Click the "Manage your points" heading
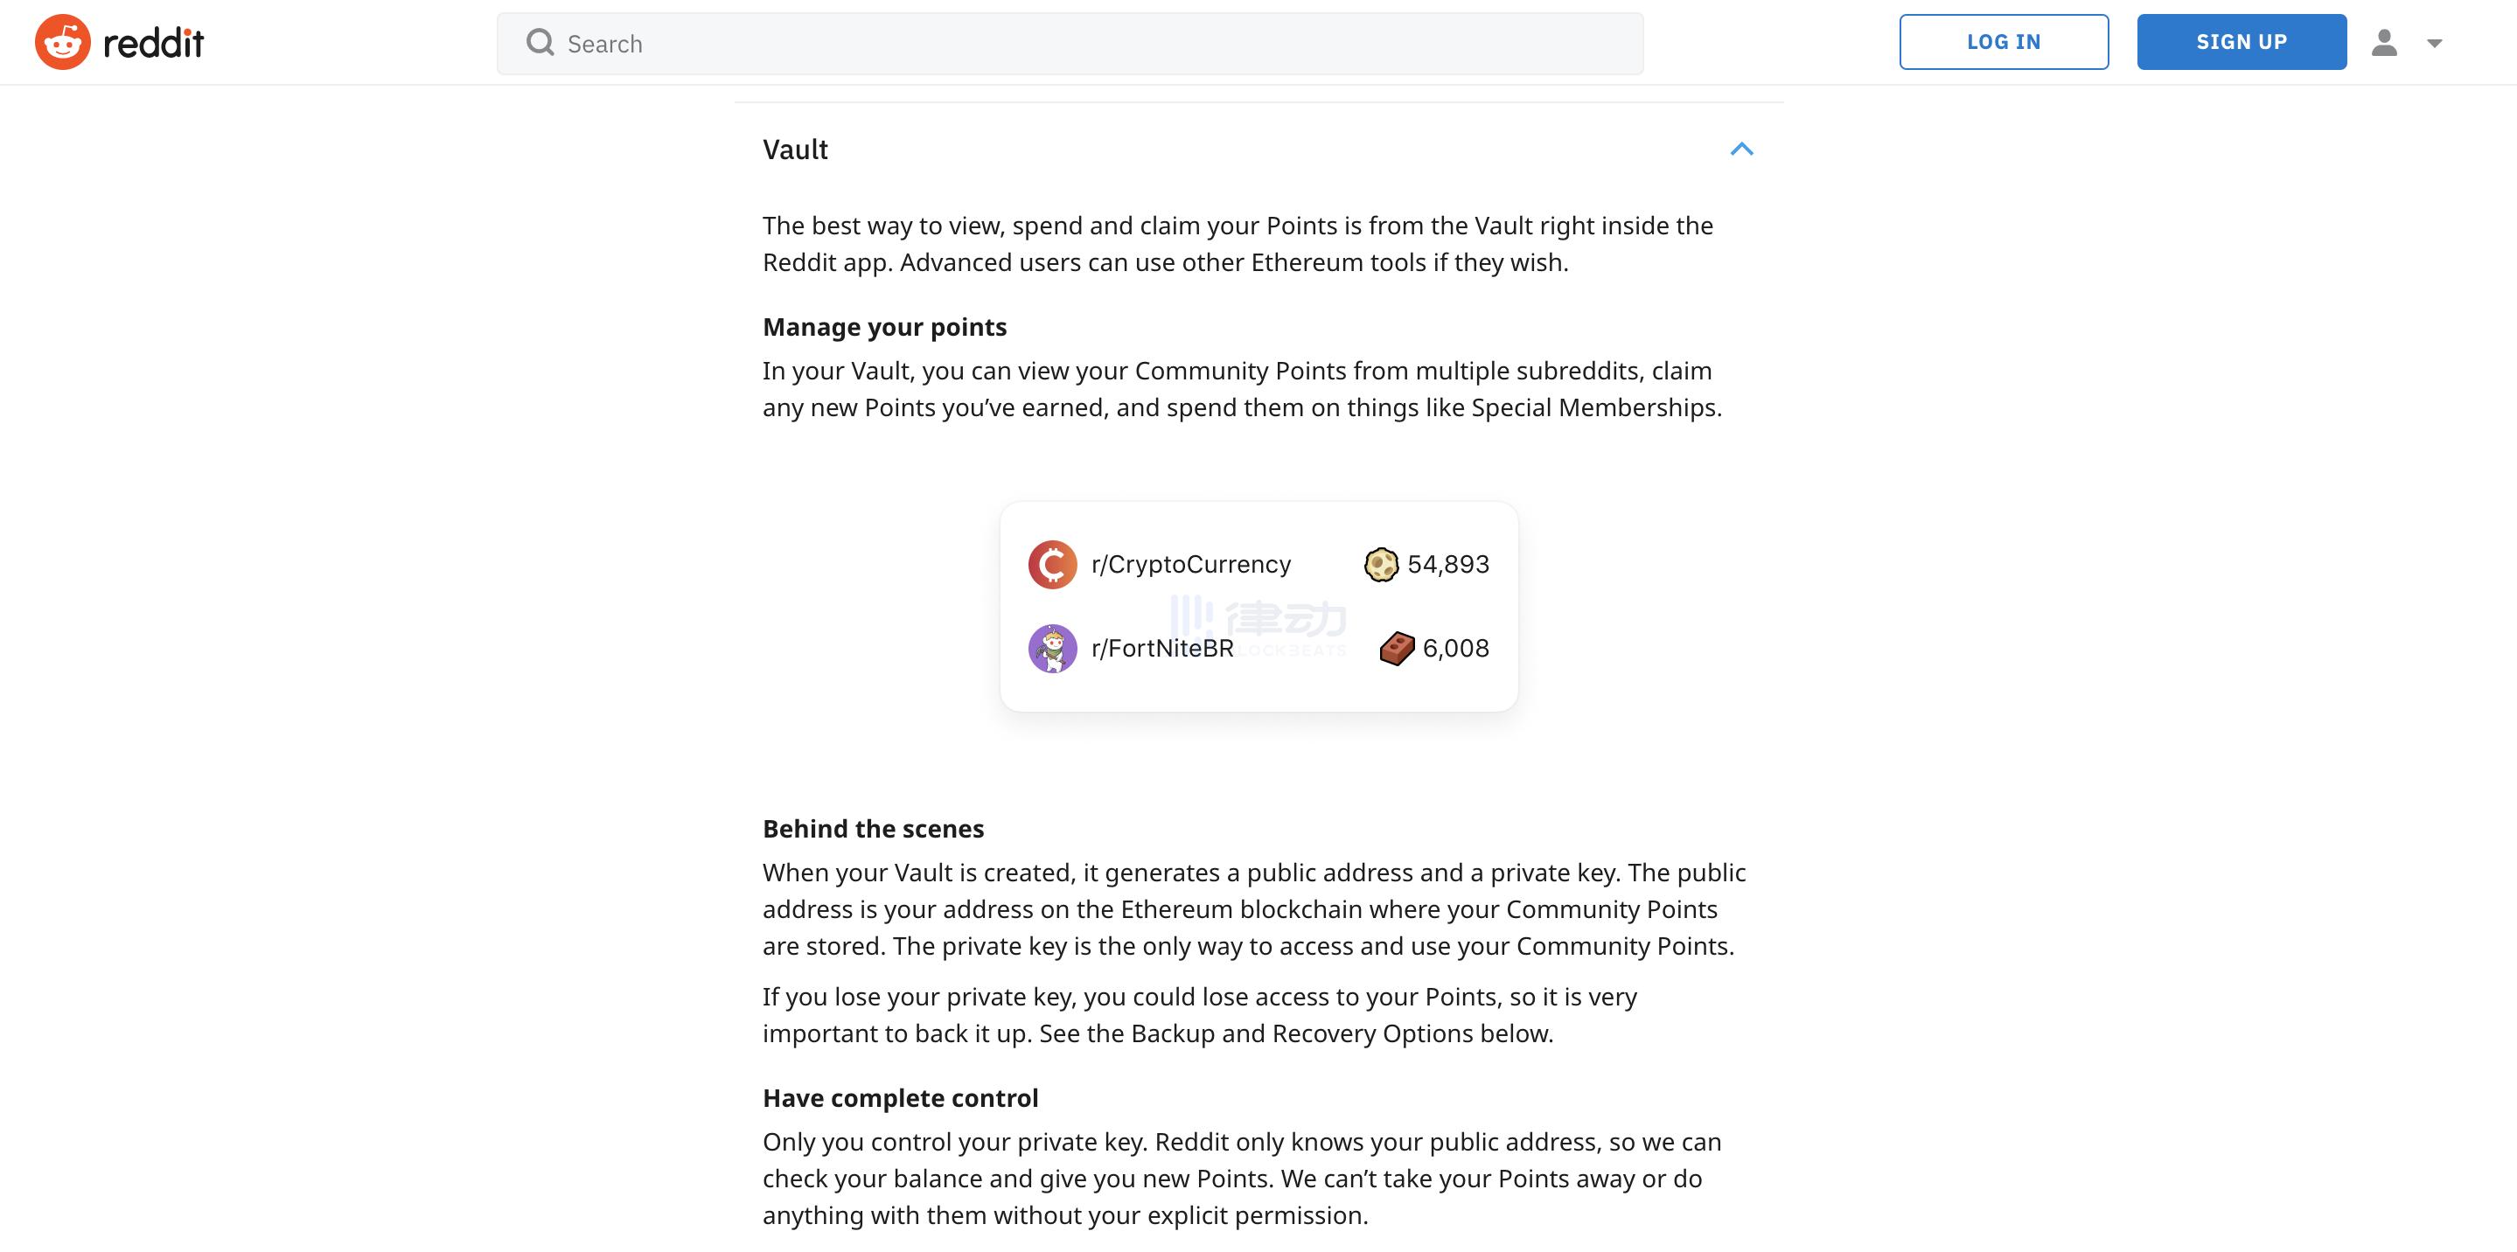The width and height of the screenshot is (2517, 1252). pyautogui.click(x=884, y=327)
